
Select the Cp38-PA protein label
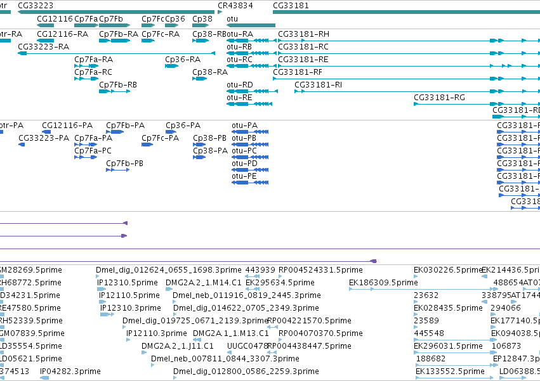211,151
